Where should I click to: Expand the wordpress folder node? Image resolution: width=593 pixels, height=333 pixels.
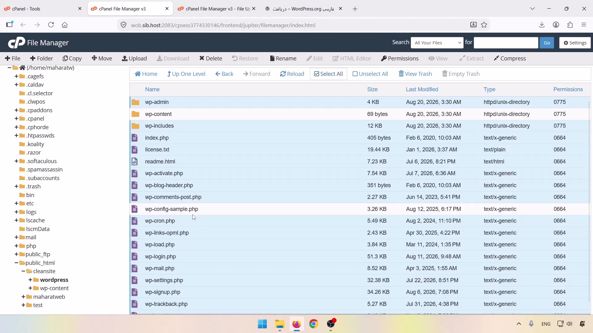pos(30,280)
